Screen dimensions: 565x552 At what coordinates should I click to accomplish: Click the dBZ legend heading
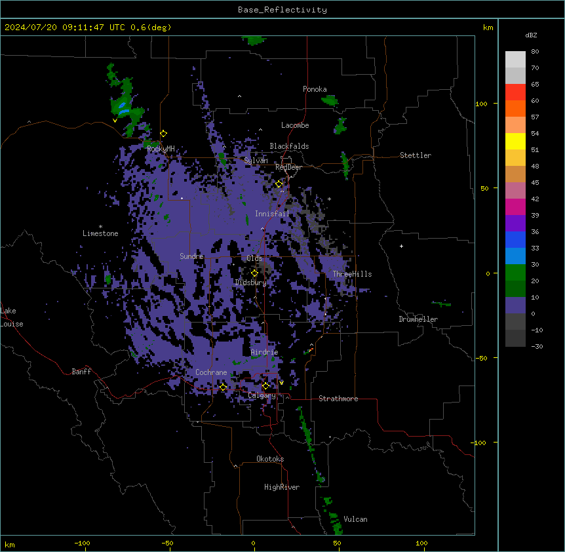point(531,35)
